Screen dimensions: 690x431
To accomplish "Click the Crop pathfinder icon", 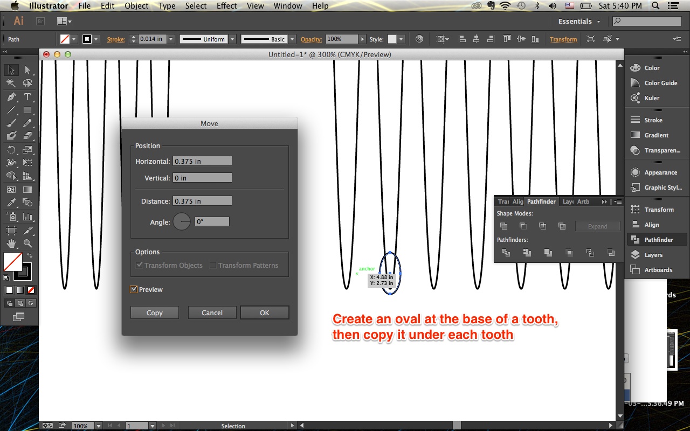I will pos(569,252).
